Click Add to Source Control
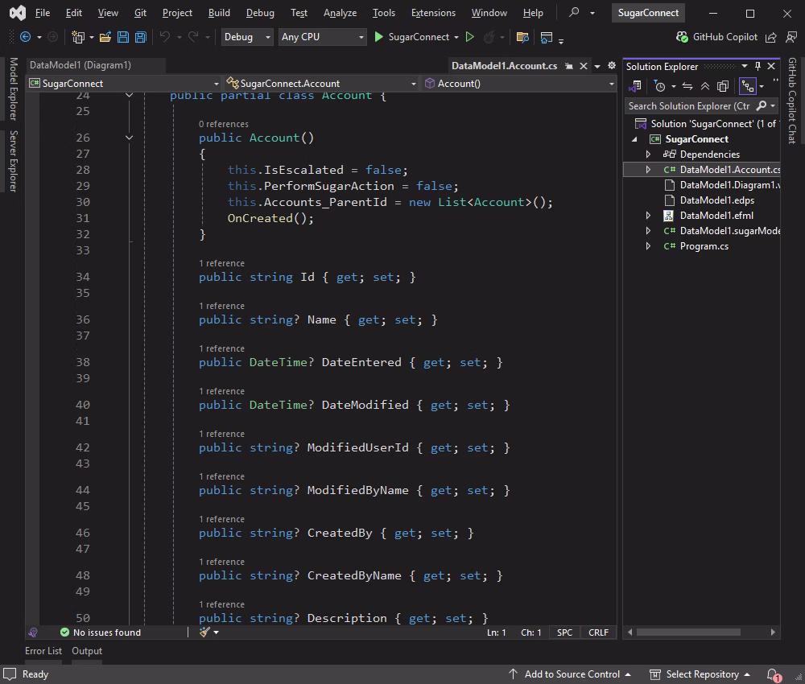This screenshot has height=684, width=805. (572, 674)
